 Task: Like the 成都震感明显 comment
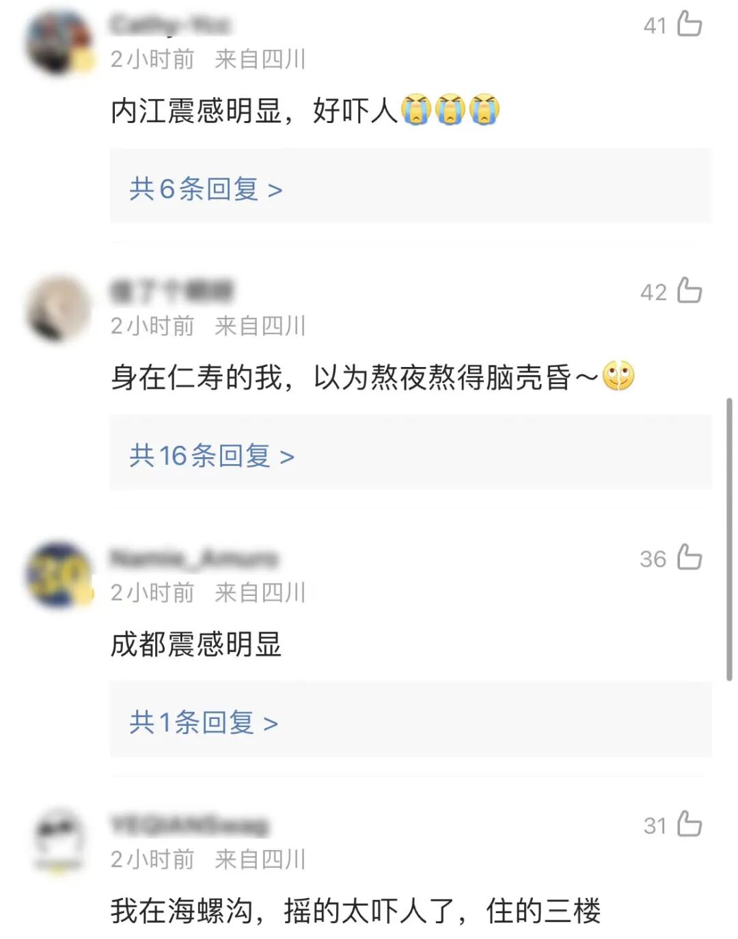(x=689, y=557)
